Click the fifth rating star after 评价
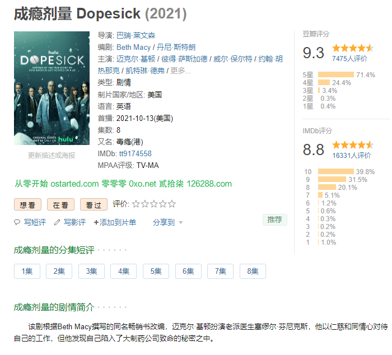392x355 pixels. click(x=172, y=204)
